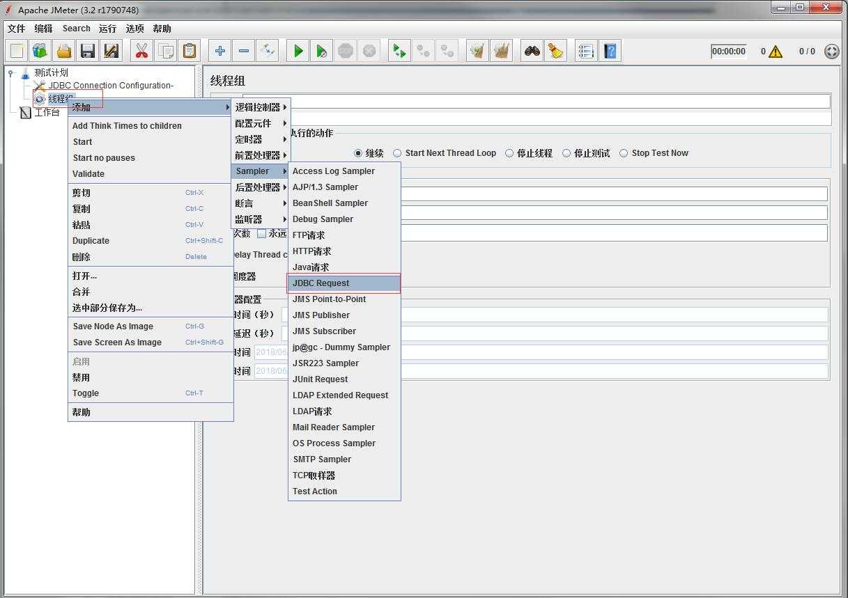This screenshot has height=598, width=848.
Task: Open the Function Helper list icon
Action: point(586,51)
